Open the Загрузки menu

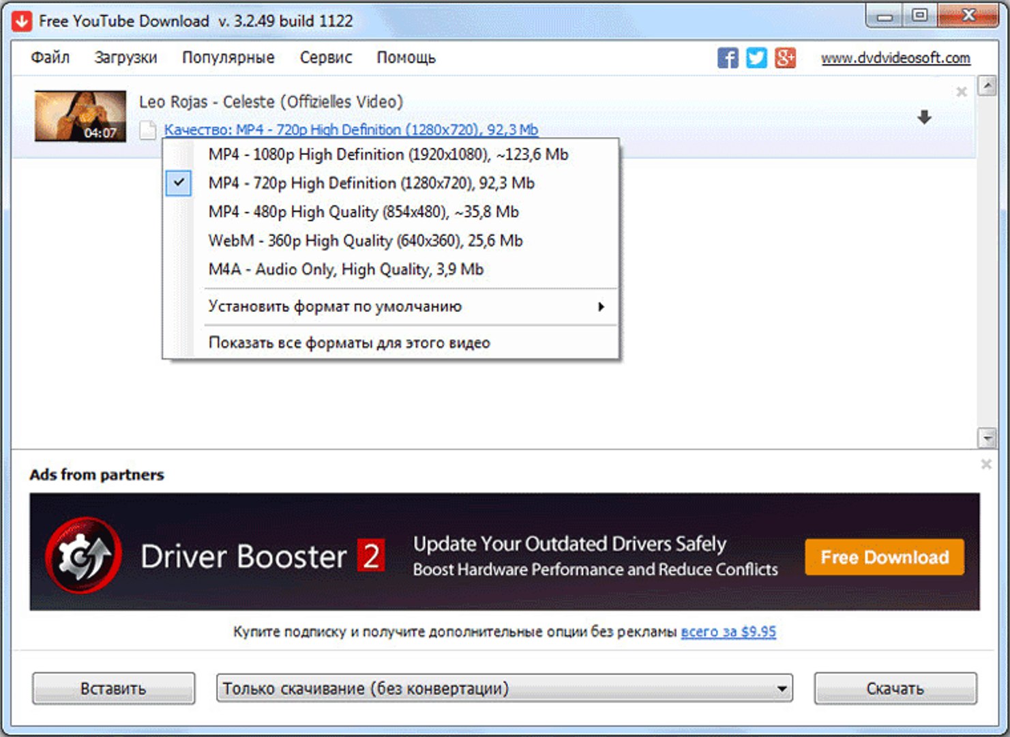pyautogui.click(x=125, y=57)
